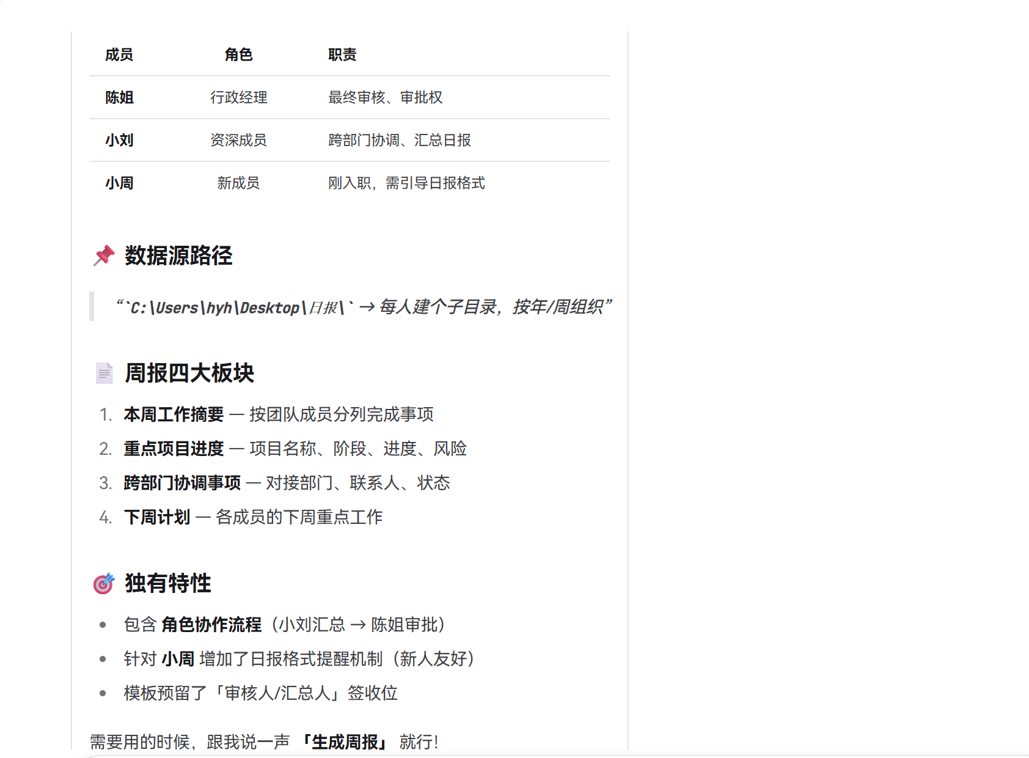
Task: Click the bullet about 审核人/汇总人 签收位
Action: [261, 693]
